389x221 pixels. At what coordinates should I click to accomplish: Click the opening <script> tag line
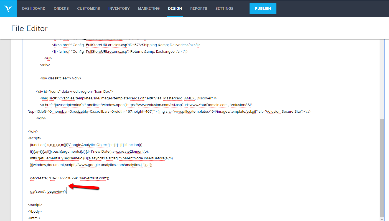35,138
